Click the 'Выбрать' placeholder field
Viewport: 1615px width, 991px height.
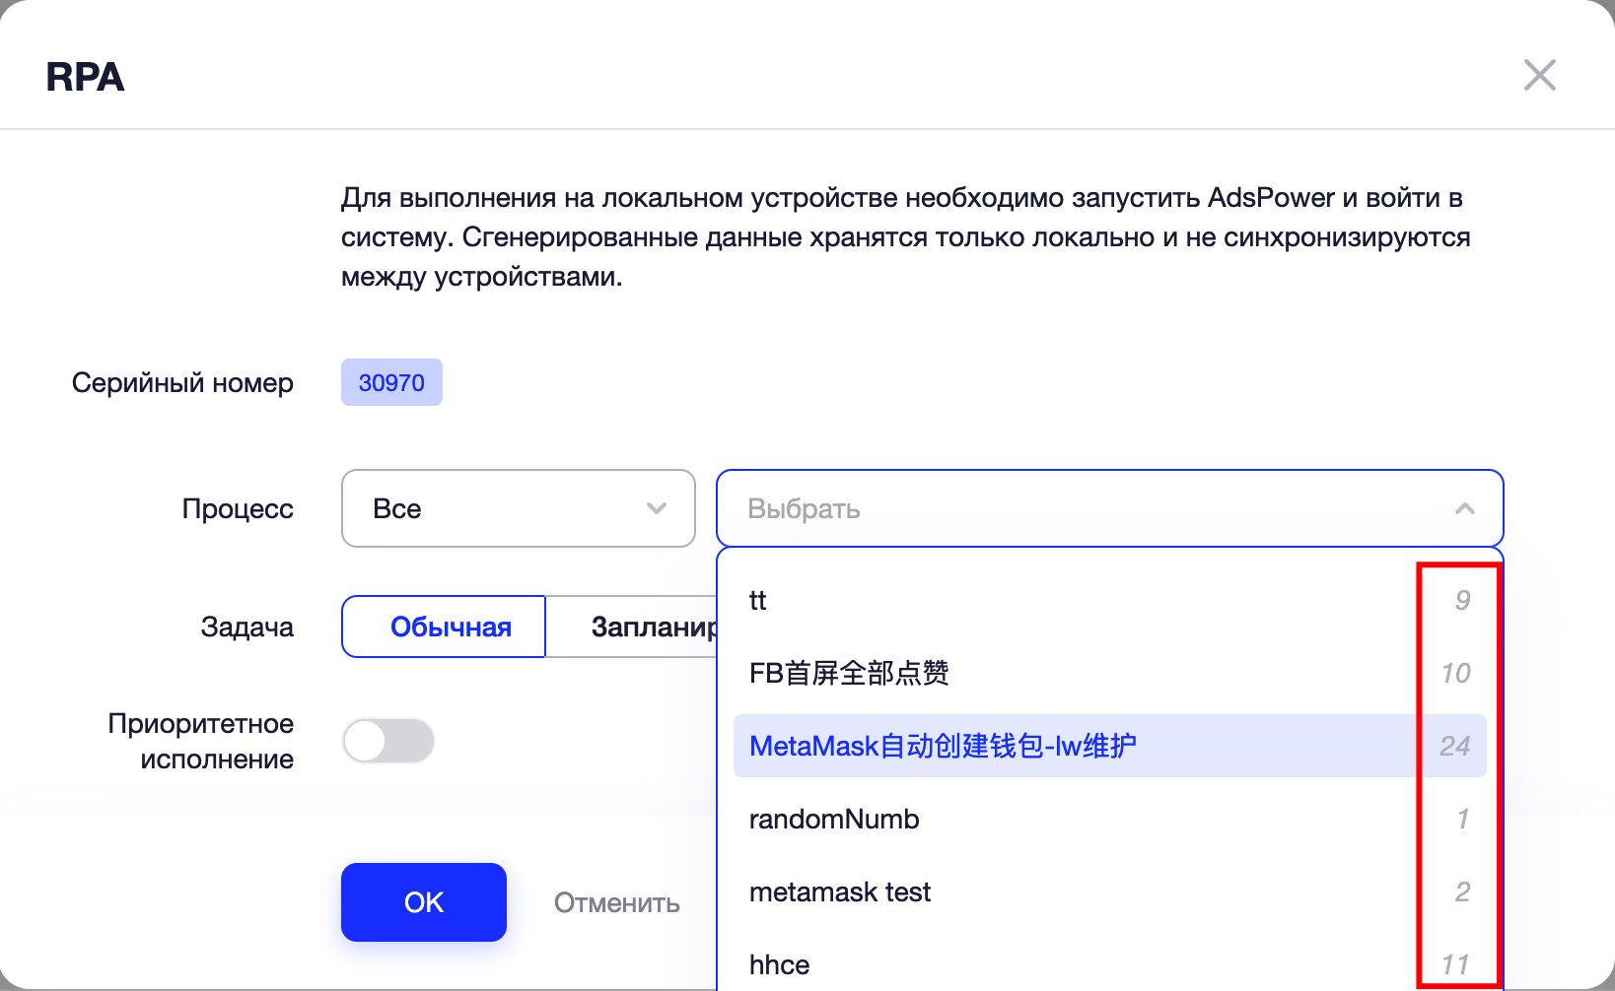coord(887,508)
